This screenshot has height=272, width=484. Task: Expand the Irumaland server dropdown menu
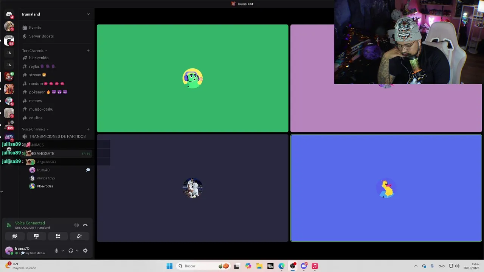click(88, 14)
